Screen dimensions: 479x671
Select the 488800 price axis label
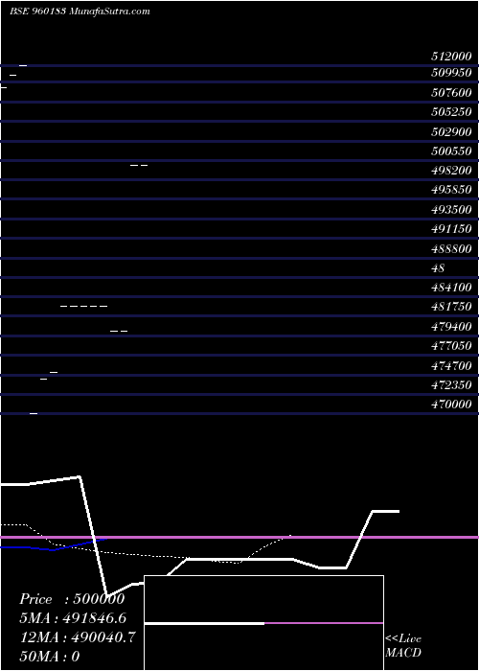[x=451, y=249]
